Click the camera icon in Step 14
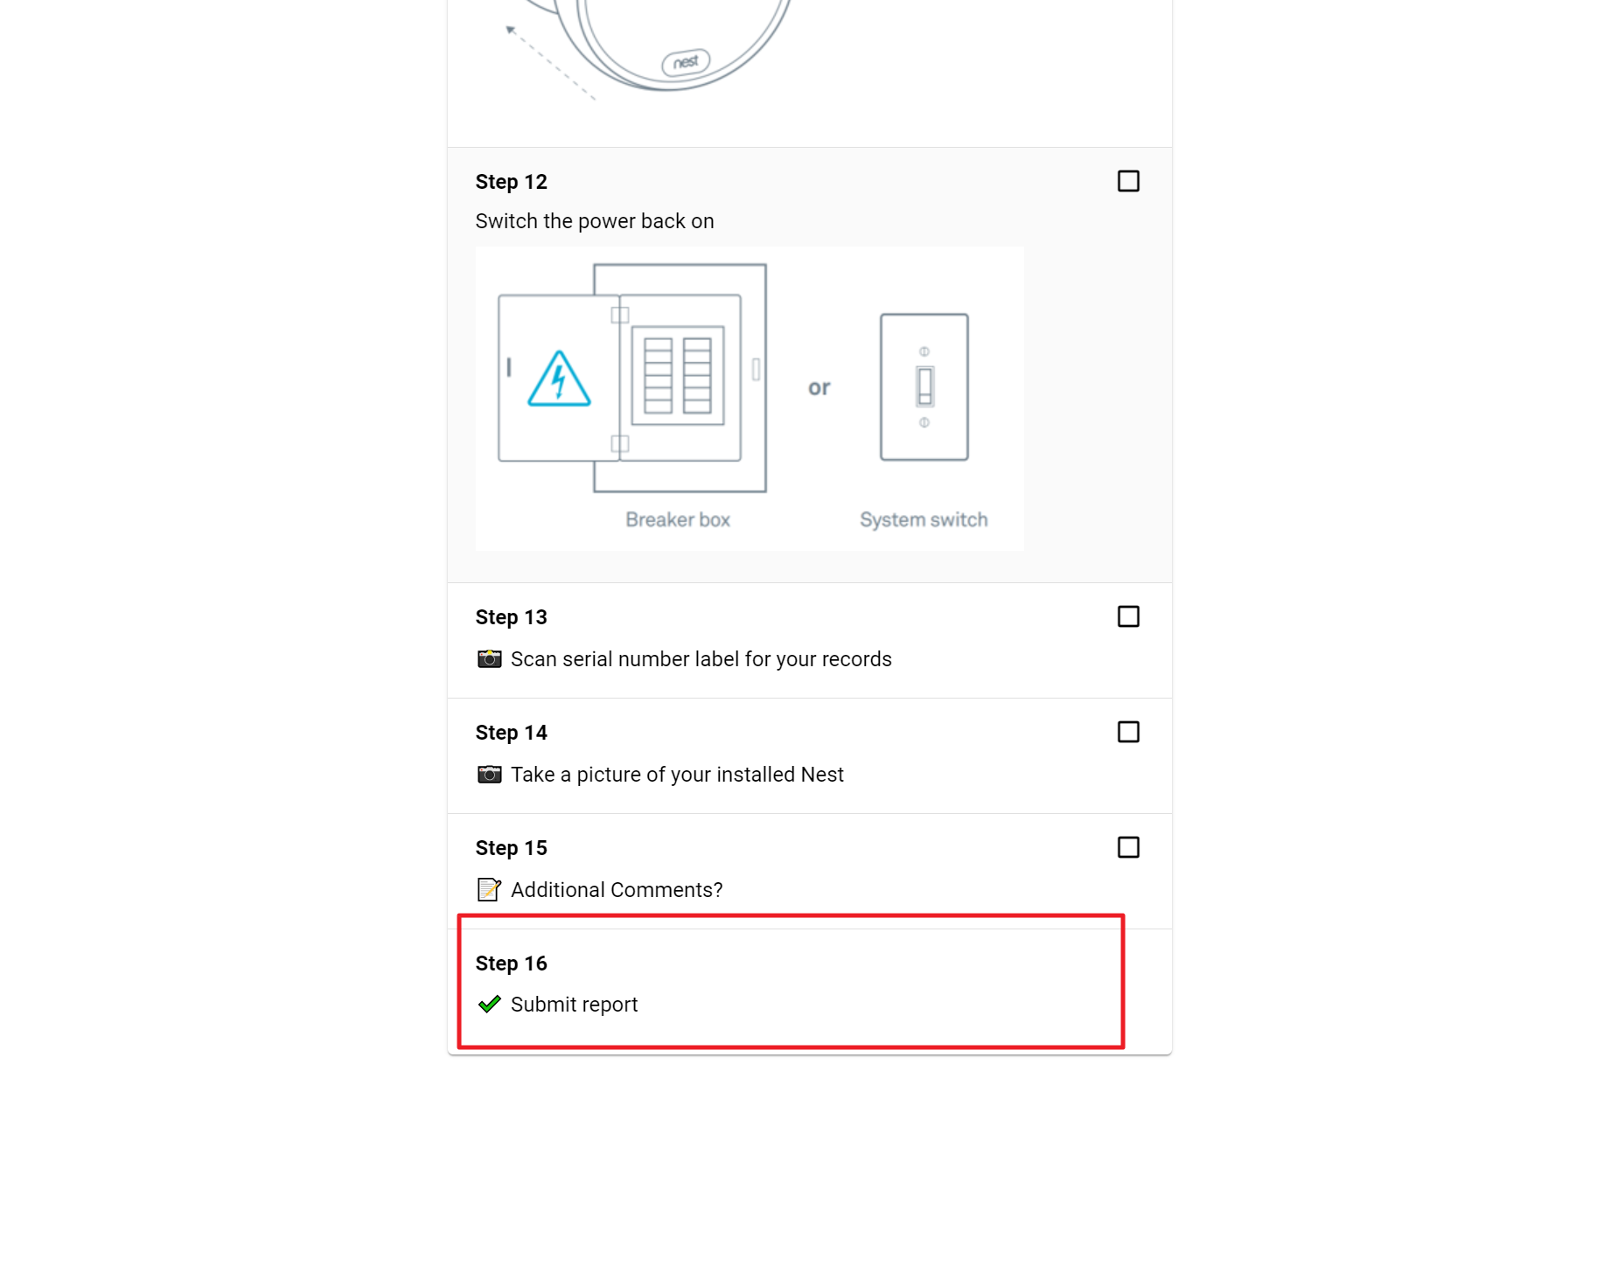Viewport: 1604px width, 1280px height. (x=489, y=774)
